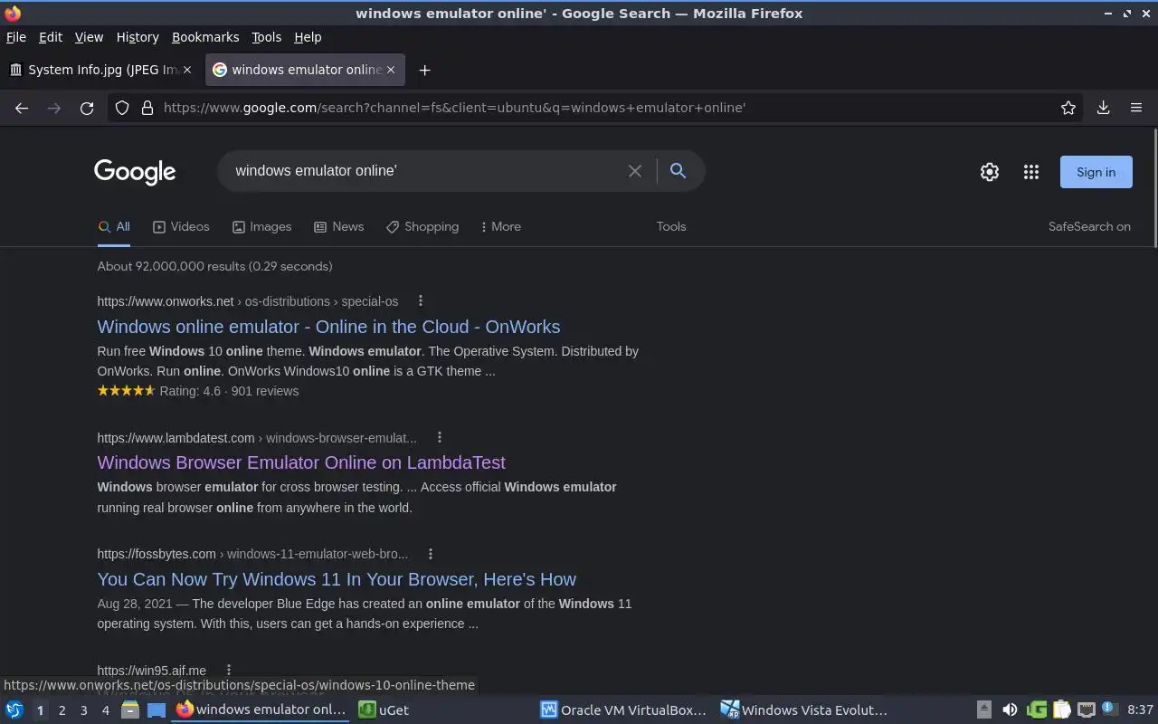Open options for the Fossbytes result
This screenshot has width=1158, height=724.
pyautogui.click(x=431, y=553)
